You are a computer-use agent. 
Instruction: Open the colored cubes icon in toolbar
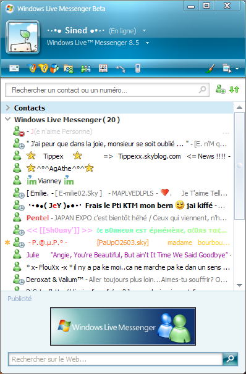[54, 69]
